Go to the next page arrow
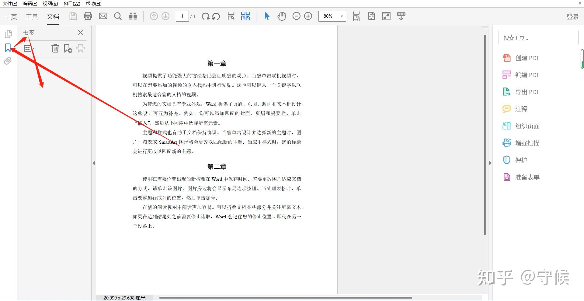 point(165,16)
